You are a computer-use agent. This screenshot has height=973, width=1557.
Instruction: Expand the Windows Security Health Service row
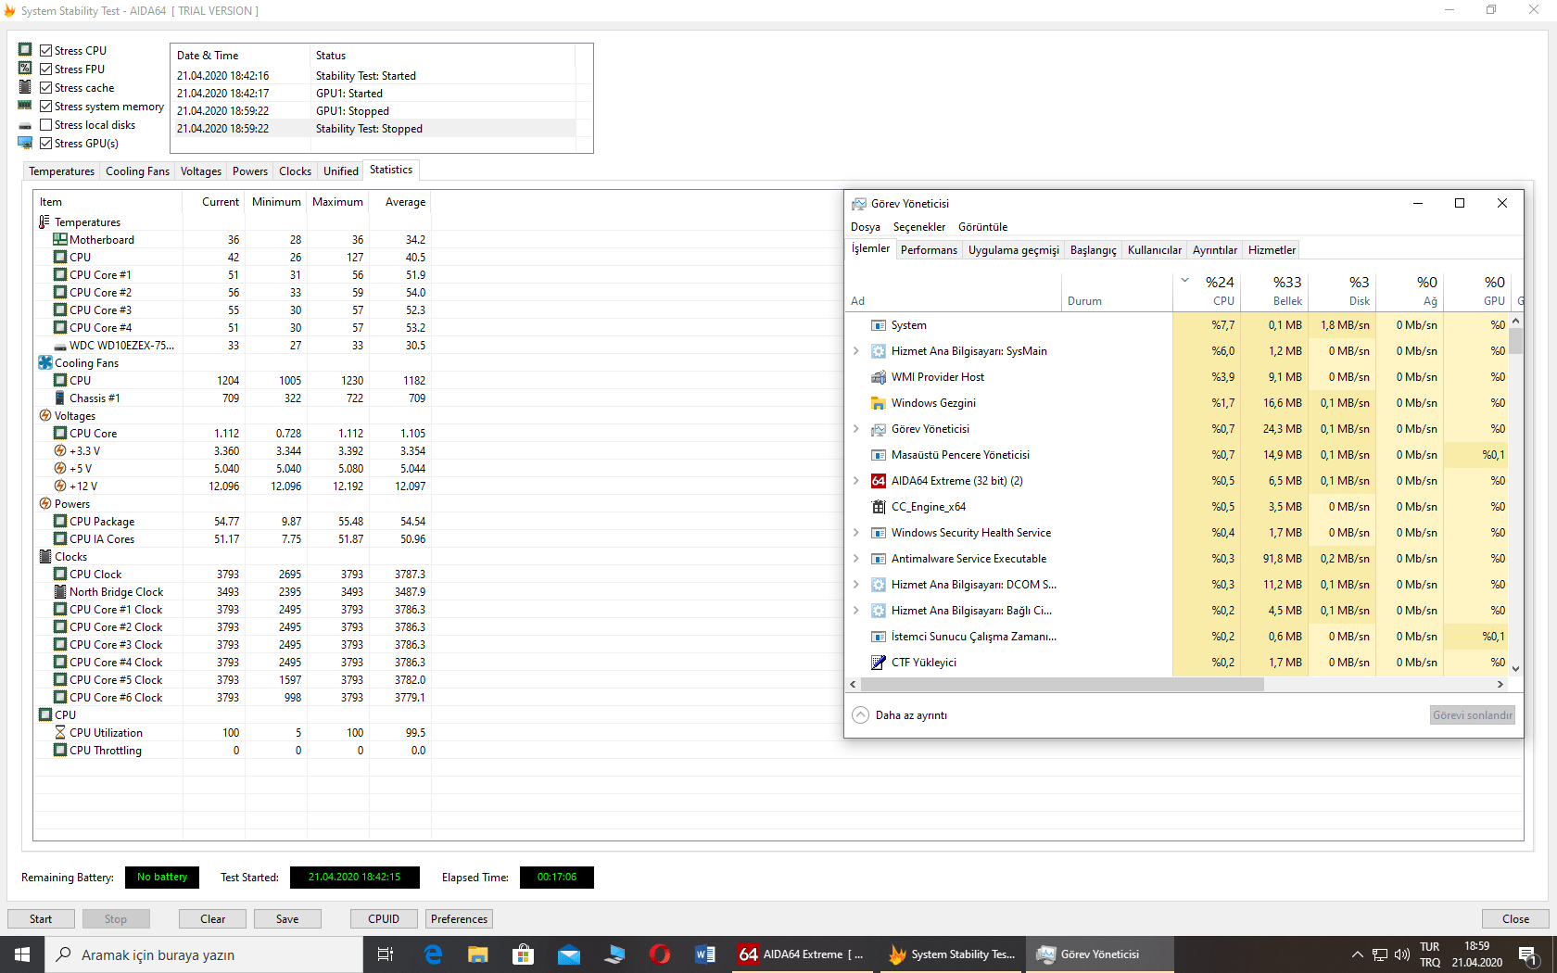pos(856,533)
